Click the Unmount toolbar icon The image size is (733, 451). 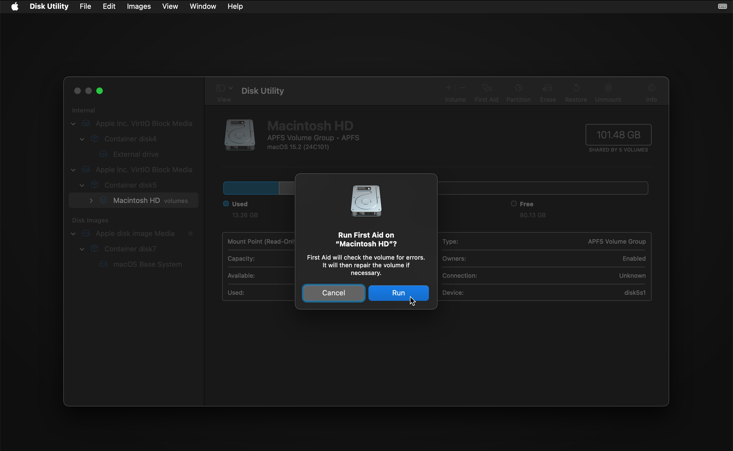pos(608,88)
